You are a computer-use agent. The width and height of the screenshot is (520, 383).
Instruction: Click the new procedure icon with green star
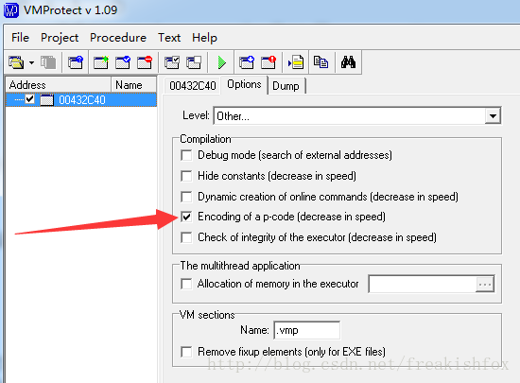pyautogui.click(x=101, y=62)
